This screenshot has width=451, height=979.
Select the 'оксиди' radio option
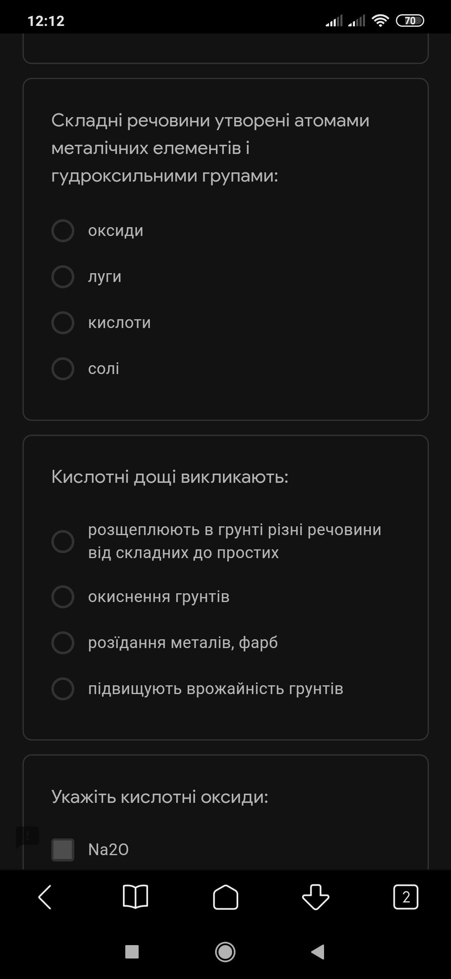(63, 231)
